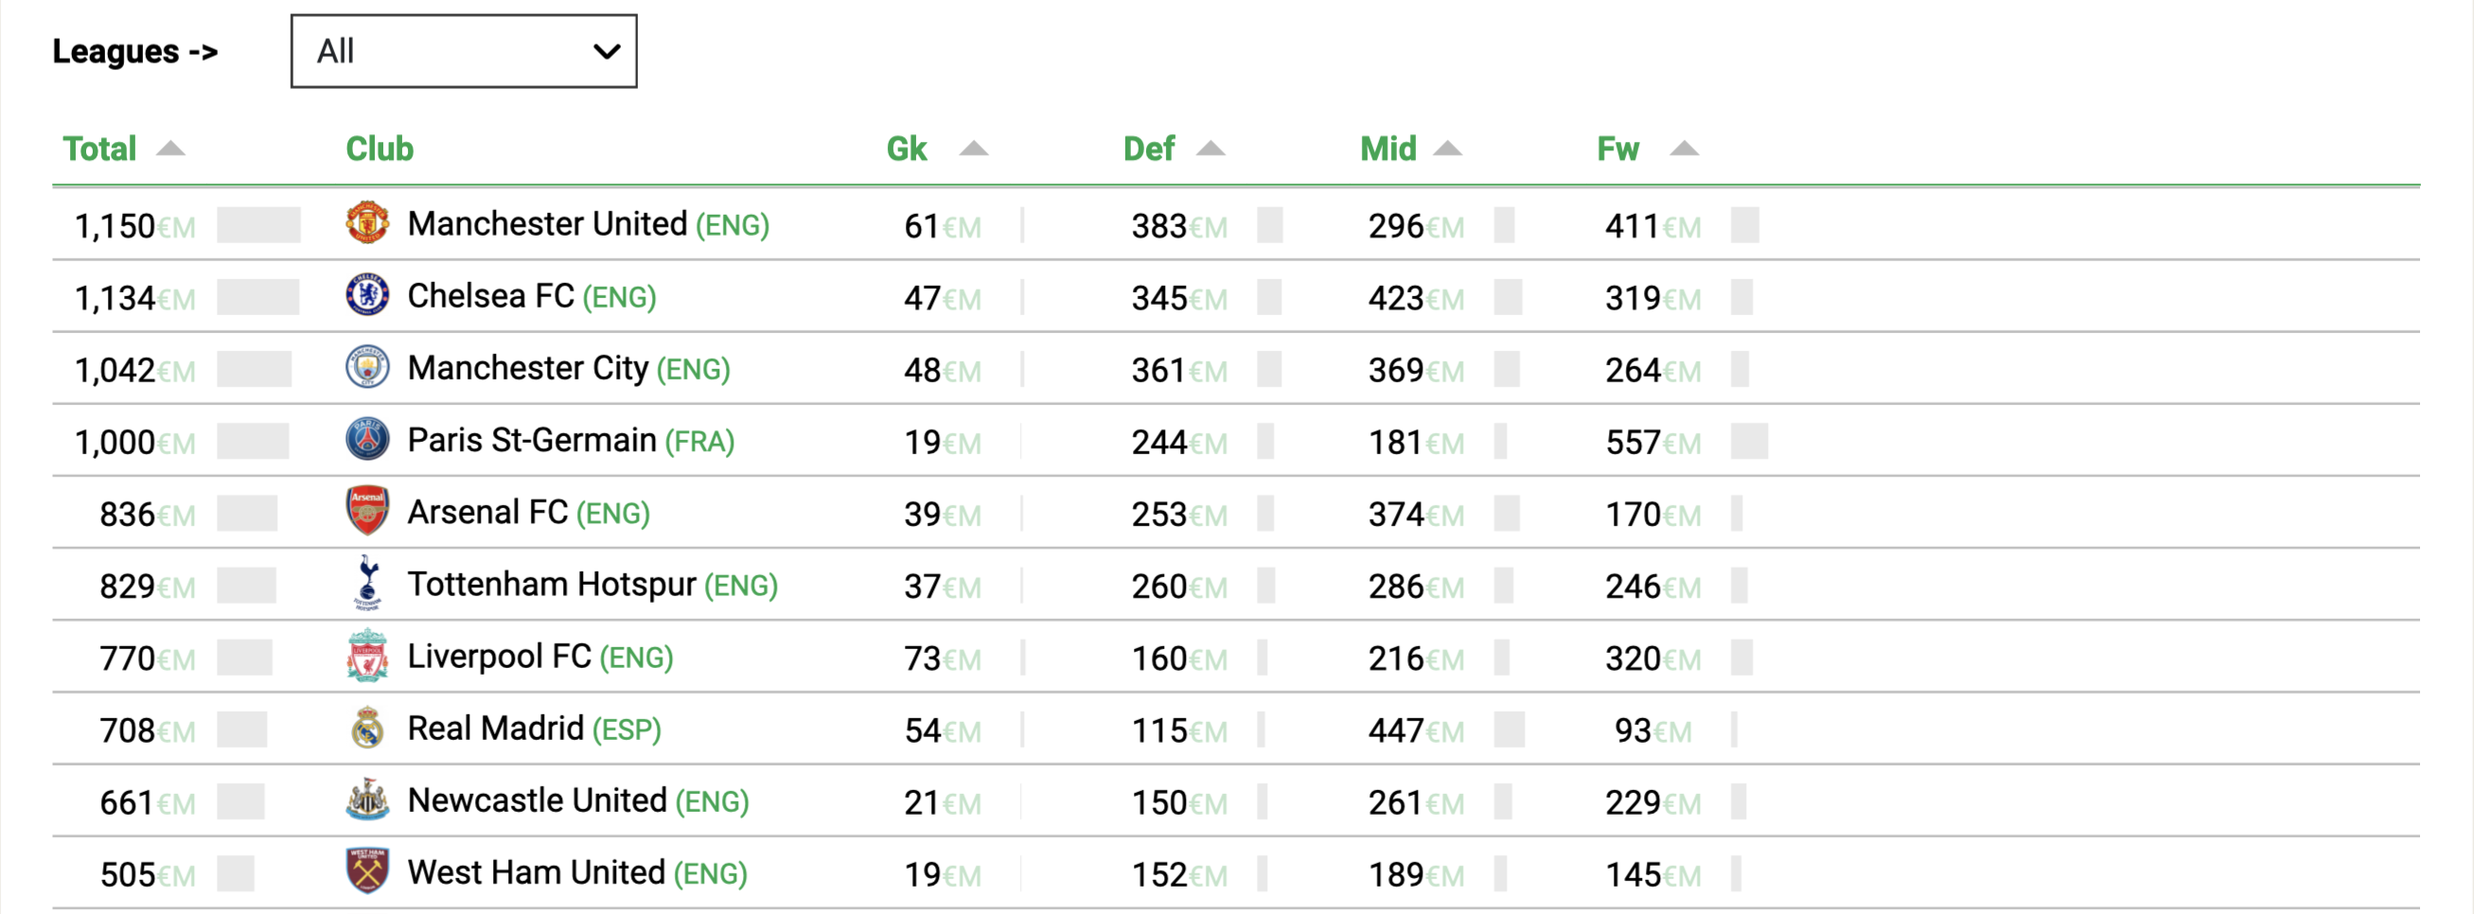Click the West Ham United crest
Viewport: 2474px width, 914px height.
coord(367,870)
